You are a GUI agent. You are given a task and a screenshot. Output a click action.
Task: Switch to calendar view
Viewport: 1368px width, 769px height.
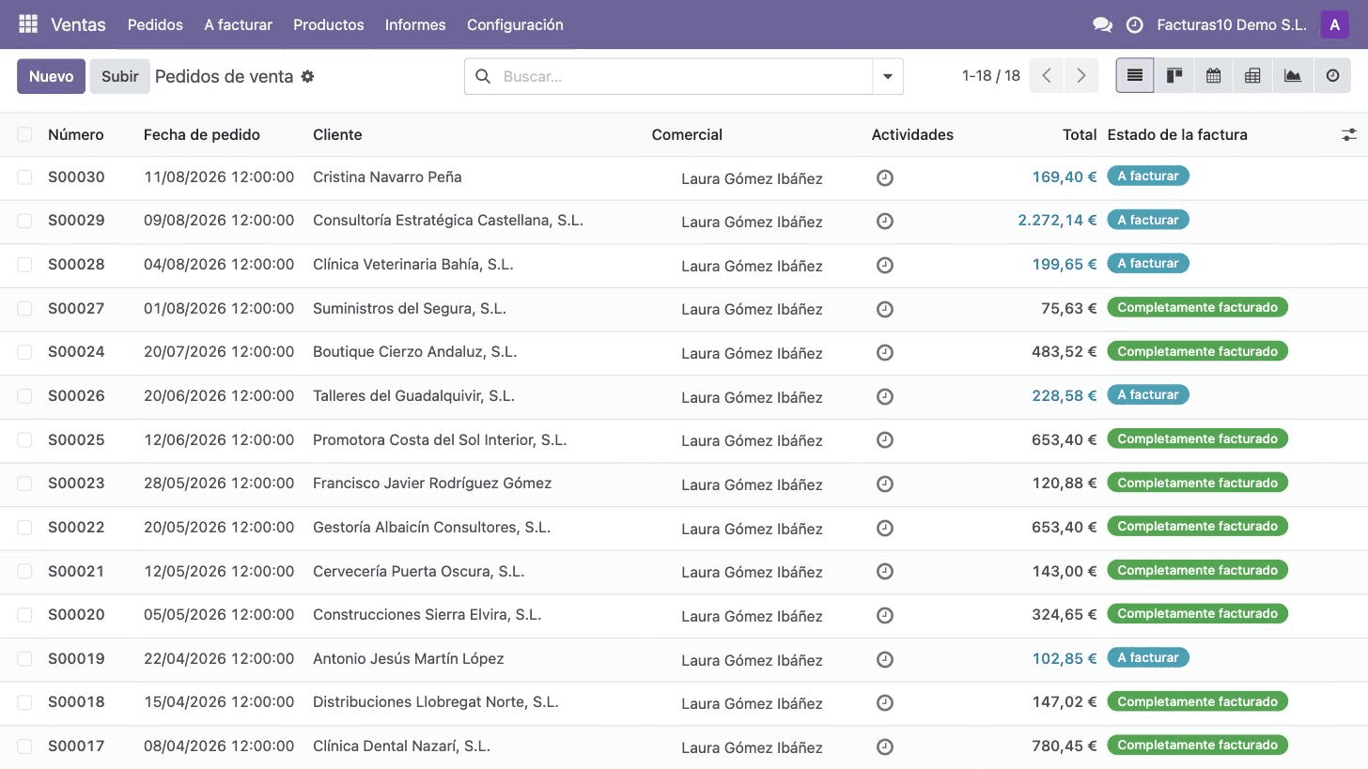coord(1214,76)
